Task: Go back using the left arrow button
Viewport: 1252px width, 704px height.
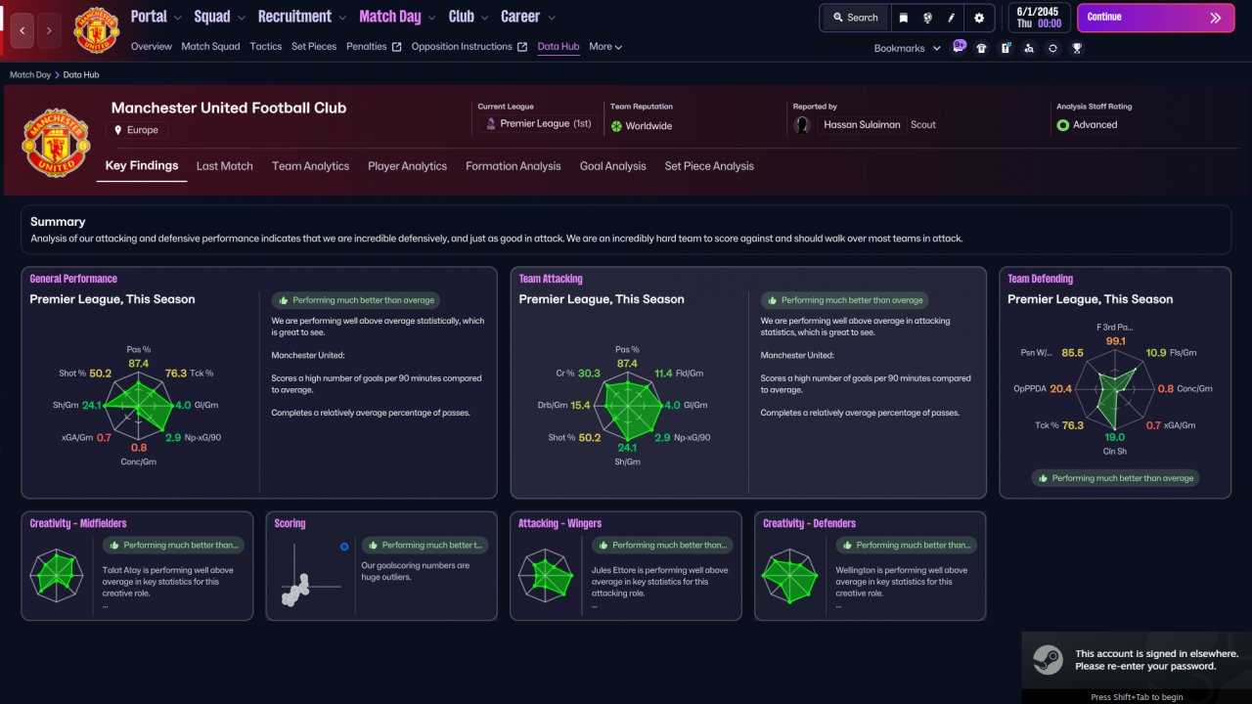Action: pyautogui.click(x=22, y=30)
